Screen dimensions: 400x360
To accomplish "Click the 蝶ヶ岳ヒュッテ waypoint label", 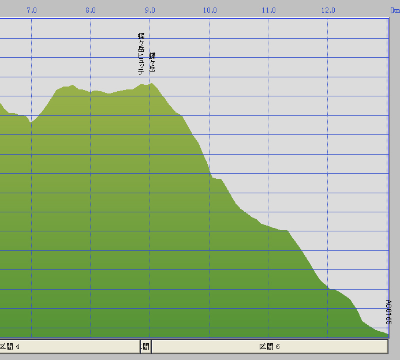I will [141, 54].
